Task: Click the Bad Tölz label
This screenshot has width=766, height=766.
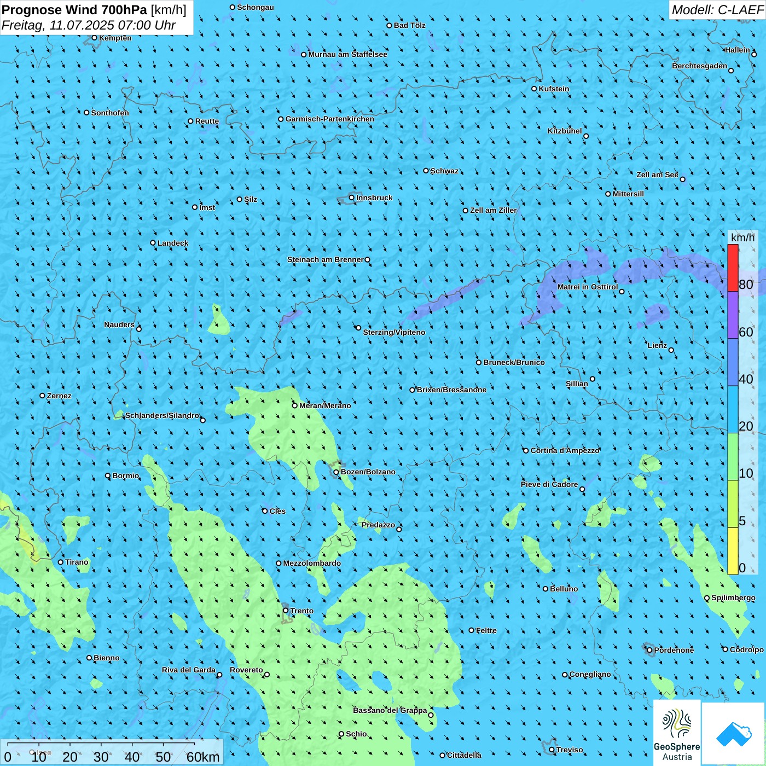Action: click(x=409, y=25)
